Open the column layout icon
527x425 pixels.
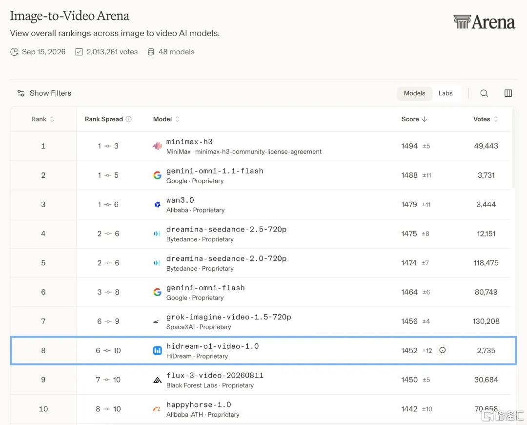click(x=508, y=93)
